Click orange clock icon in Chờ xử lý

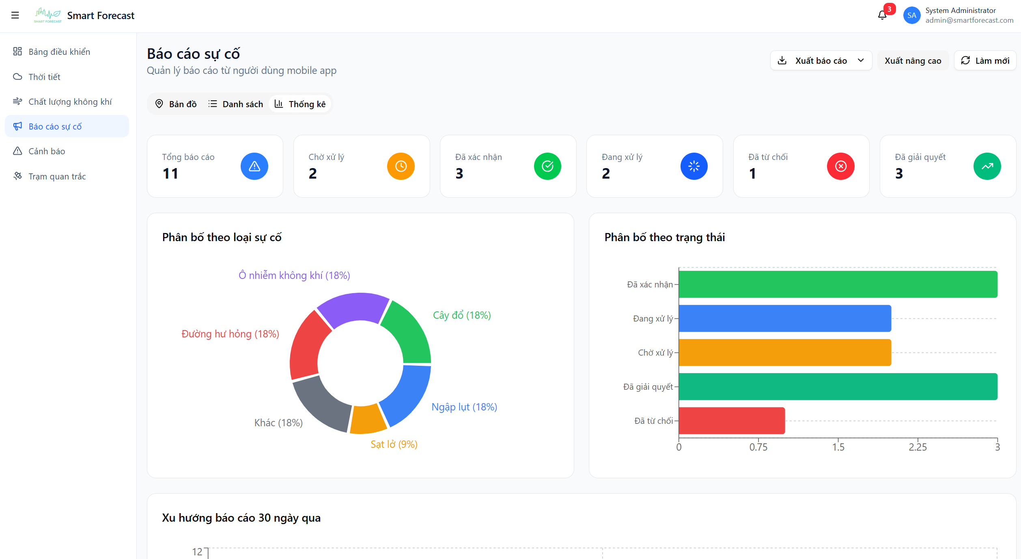tap(401, 166)
